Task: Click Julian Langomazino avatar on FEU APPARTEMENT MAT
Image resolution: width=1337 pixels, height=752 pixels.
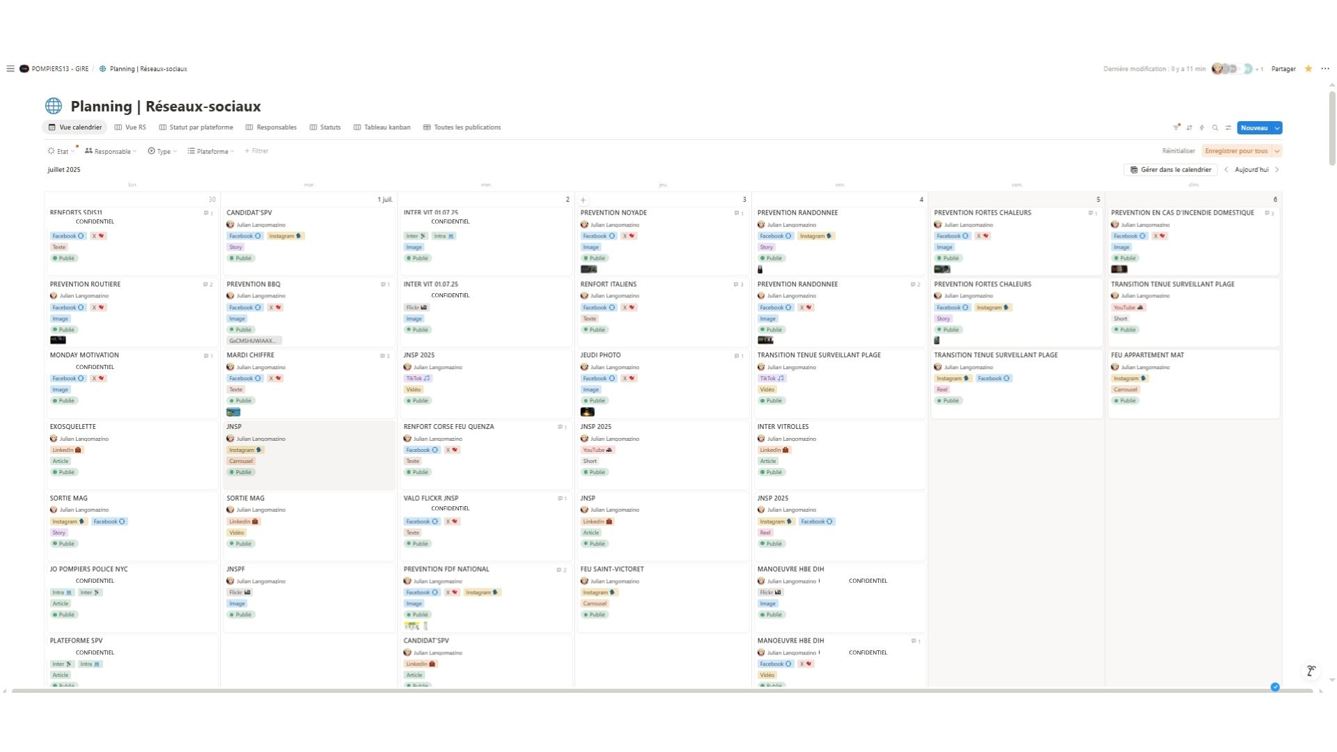Action: point(1115,367)
